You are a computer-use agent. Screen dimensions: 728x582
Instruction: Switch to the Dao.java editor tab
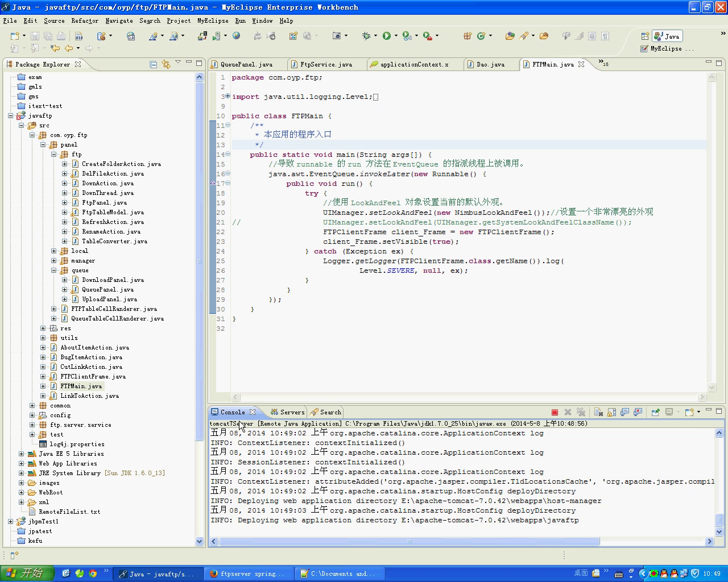tap(490, 64)
